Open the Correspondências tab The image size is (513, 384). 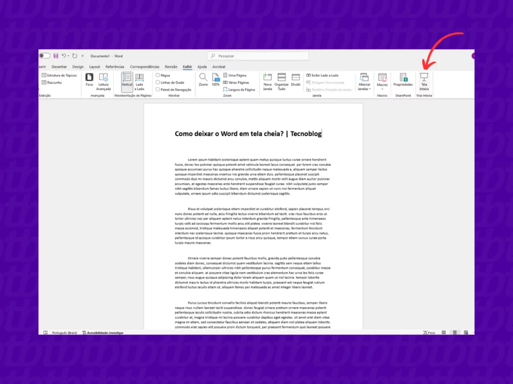(x=145, y=67)
